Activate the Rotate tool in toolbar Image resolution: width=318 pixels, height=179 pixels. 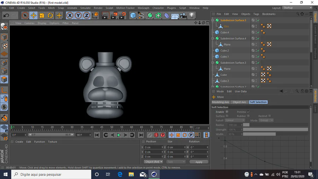click(x=51, y=15)
